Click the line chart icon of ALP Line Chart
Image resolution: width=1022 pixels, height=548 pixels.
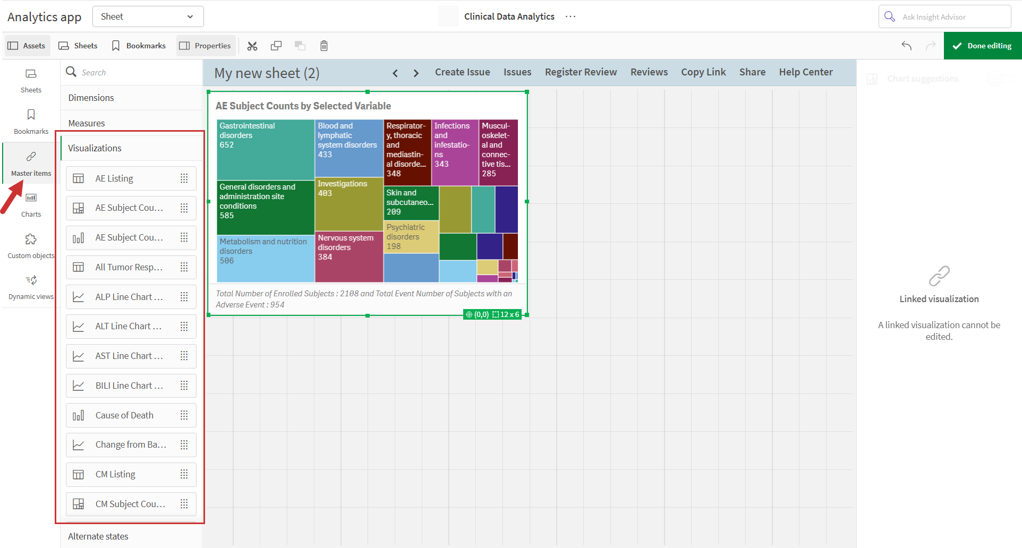[x=78, y=297]
